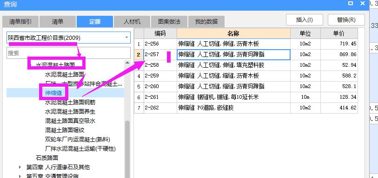
Task: Click 伸缩缝 PG道路,嵌缝胶 name cell
Action: (x=233, y=108)
